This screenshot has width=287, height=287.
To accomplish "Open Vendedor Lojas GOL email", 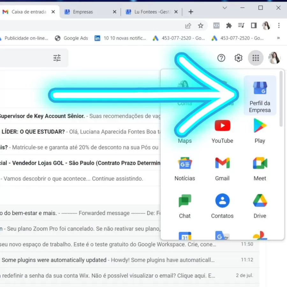I will click(x=80, y=163).
